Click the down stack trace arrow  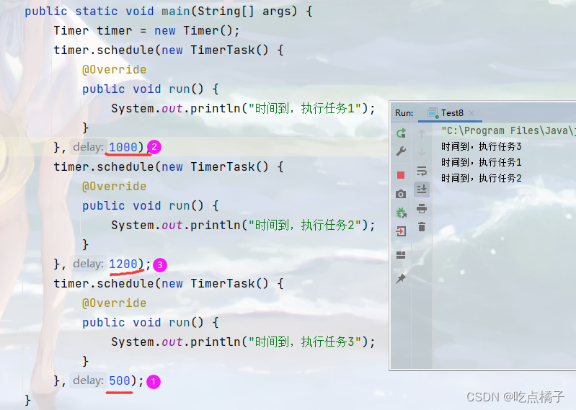(422, 151)
